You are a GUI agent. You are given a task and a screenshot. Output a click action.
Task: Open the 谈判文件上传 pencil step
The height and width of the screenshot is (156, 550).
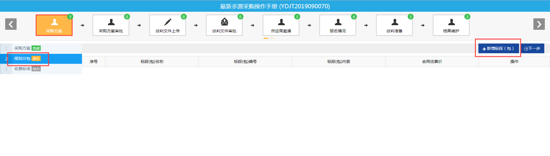pyautogui.click(x=168, y=25)
